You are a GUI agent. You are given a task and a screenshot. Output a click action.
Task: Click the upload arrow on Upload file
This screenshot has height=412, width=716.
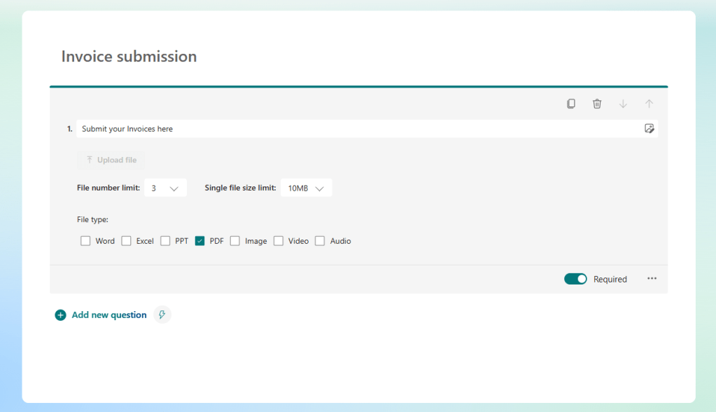pyautogui.click(x=89, y=160)
